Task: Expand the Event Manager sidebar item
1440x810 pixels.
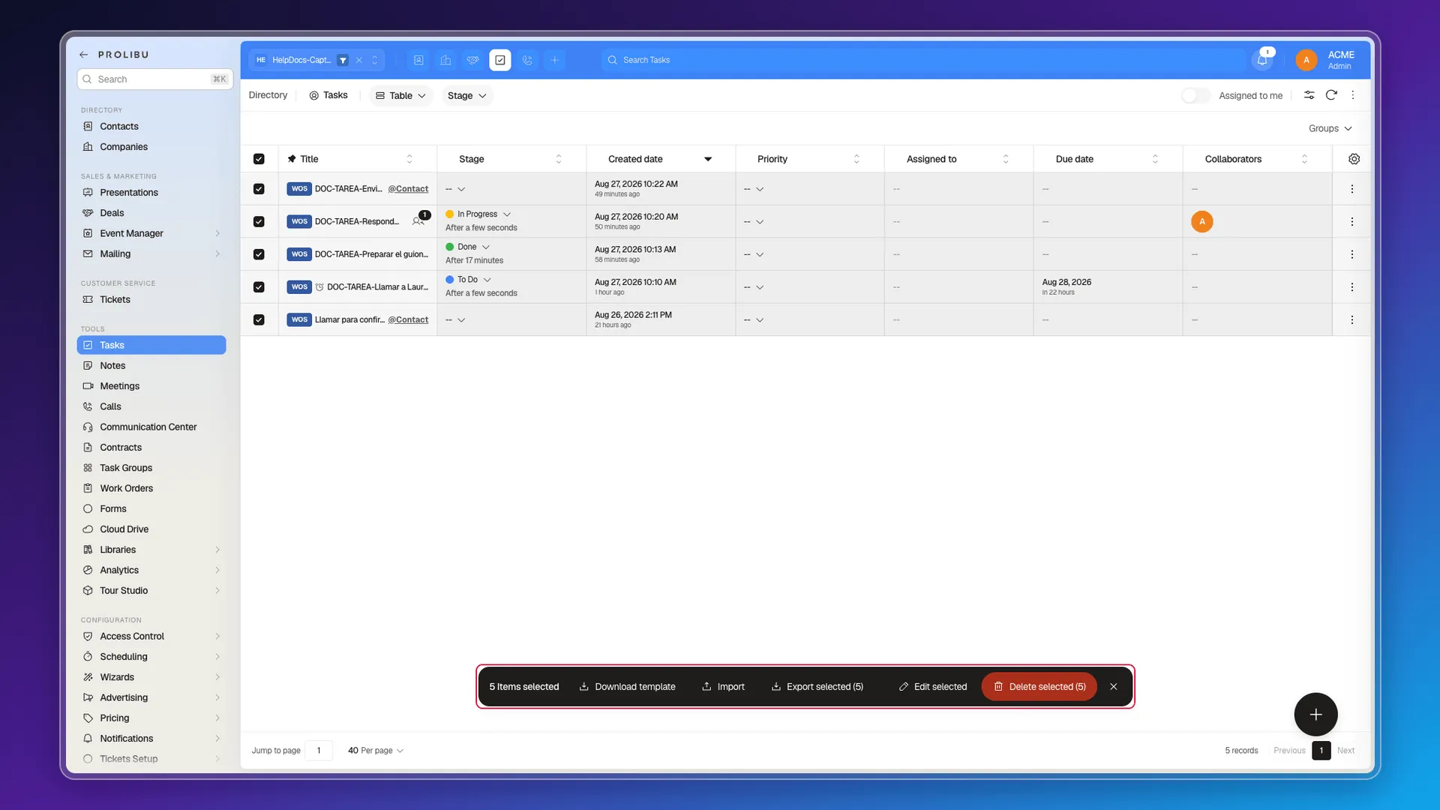Action: point(151,233)
